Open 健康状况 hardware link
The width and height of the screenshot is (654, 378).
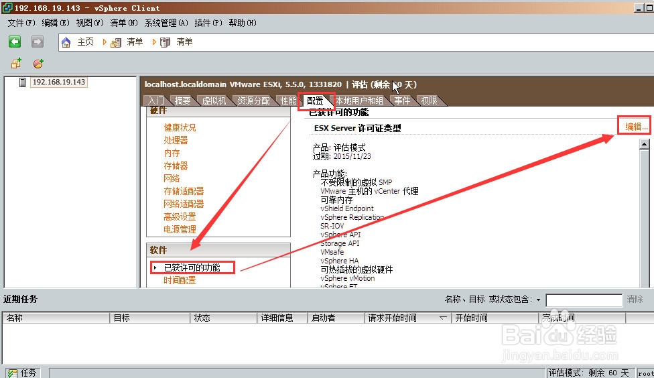click(x=180, y=127)
